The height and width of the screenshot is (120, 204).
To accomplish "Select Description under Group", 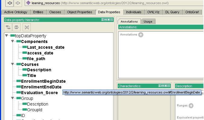I will pyautogui.click(x=38, y=104).
